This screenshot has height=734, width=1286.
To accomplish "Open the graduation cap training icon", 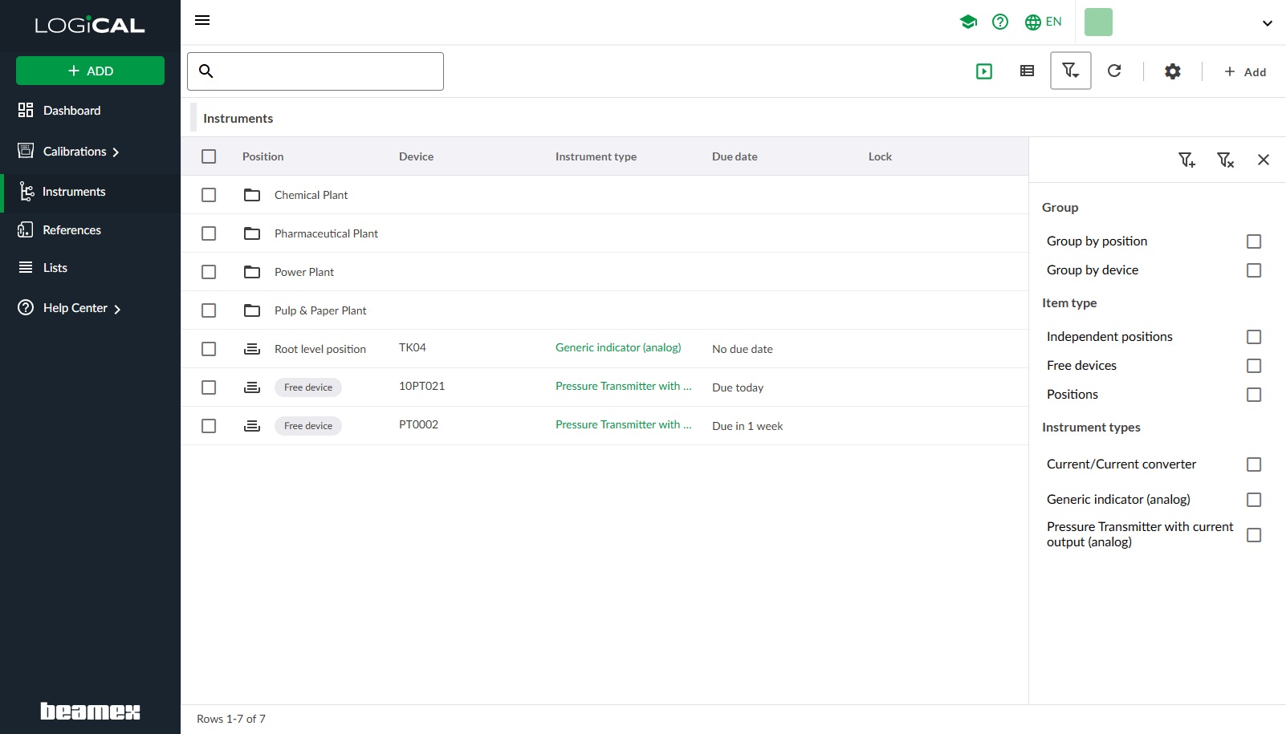I will click(x=968, y=22).
